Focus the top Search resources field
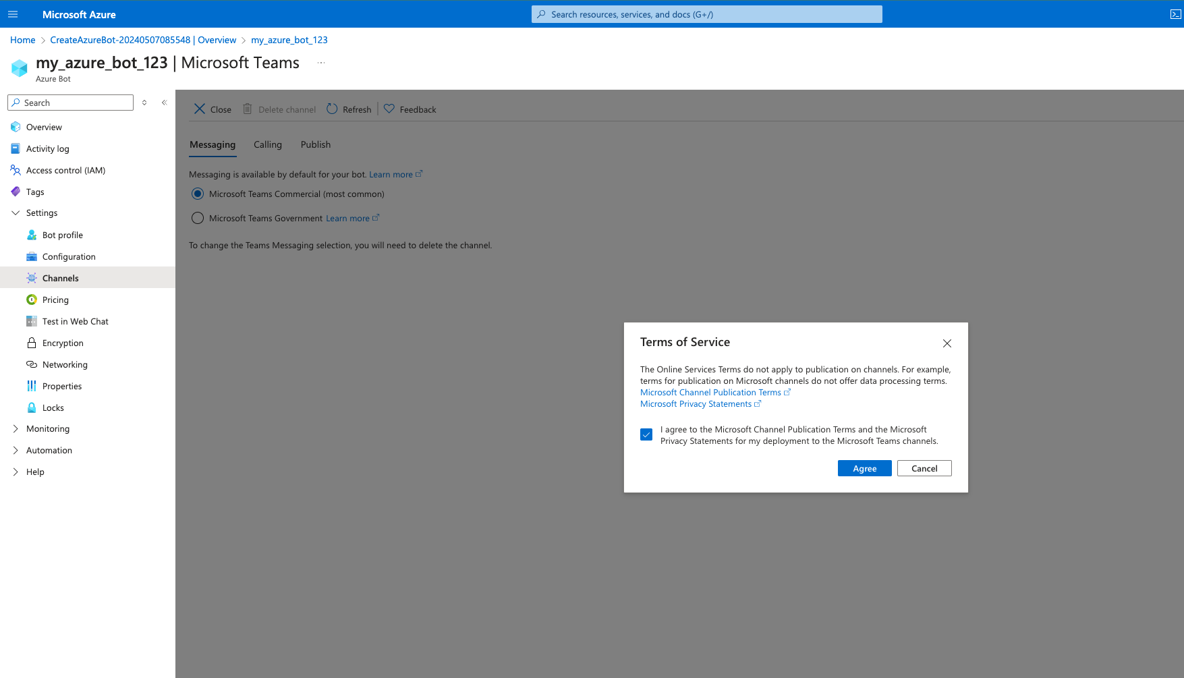The height and width of the screenshot is (678, 1184). 706,14
